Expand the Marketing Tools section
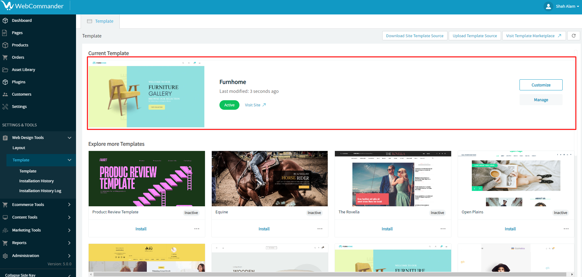The width and height of the screenshot is (582, 277). tap(69, 230)
